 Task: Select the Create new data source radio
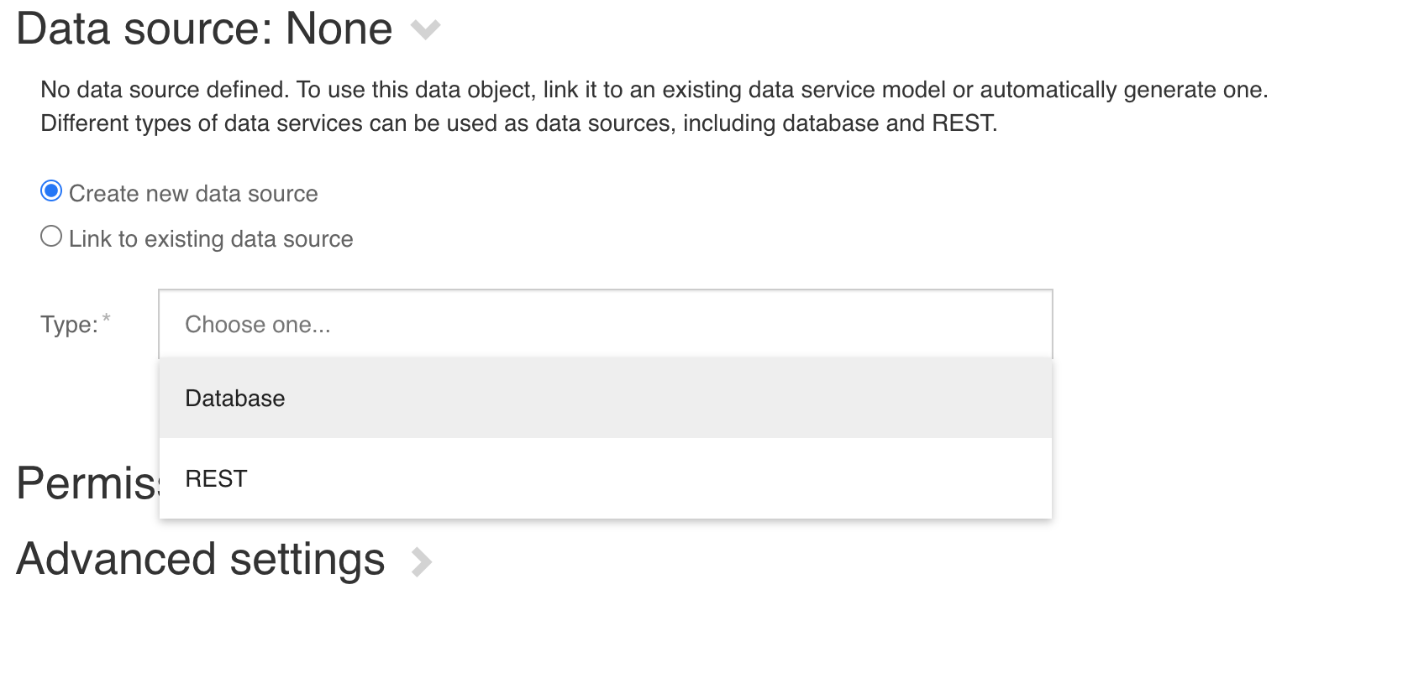click(51, 191)
